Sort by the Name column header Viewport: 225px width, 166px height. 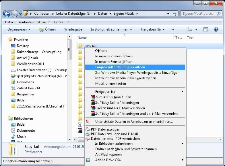point(82,38)
